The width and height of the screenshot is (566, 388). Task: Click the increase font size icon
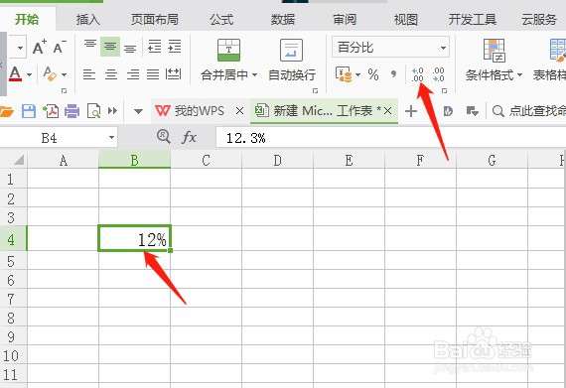(40, 47)
